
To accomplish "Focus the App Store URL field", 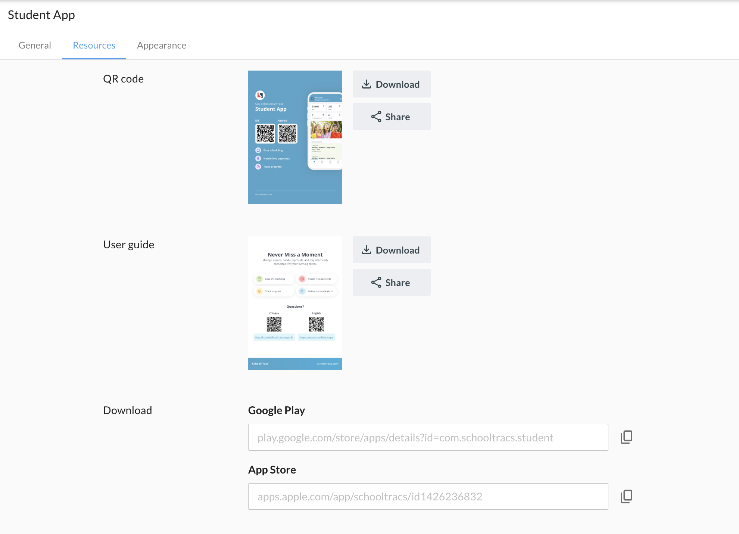I will click(428, 496).
